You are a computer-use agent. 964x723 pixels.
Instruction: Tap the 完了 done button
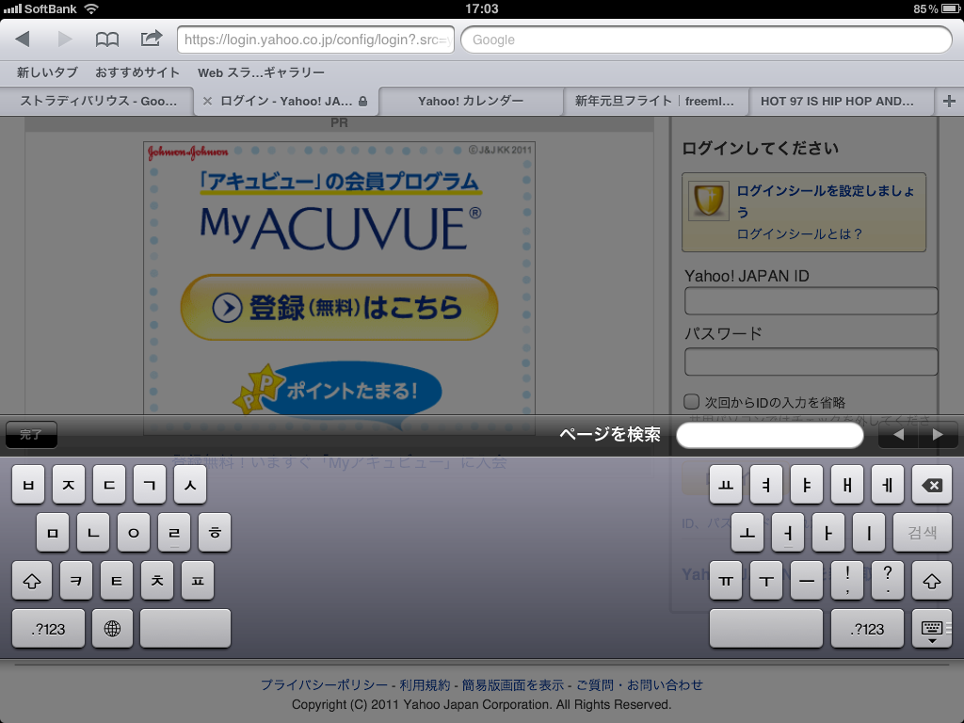pyautogui.click(x=31, y=435)
